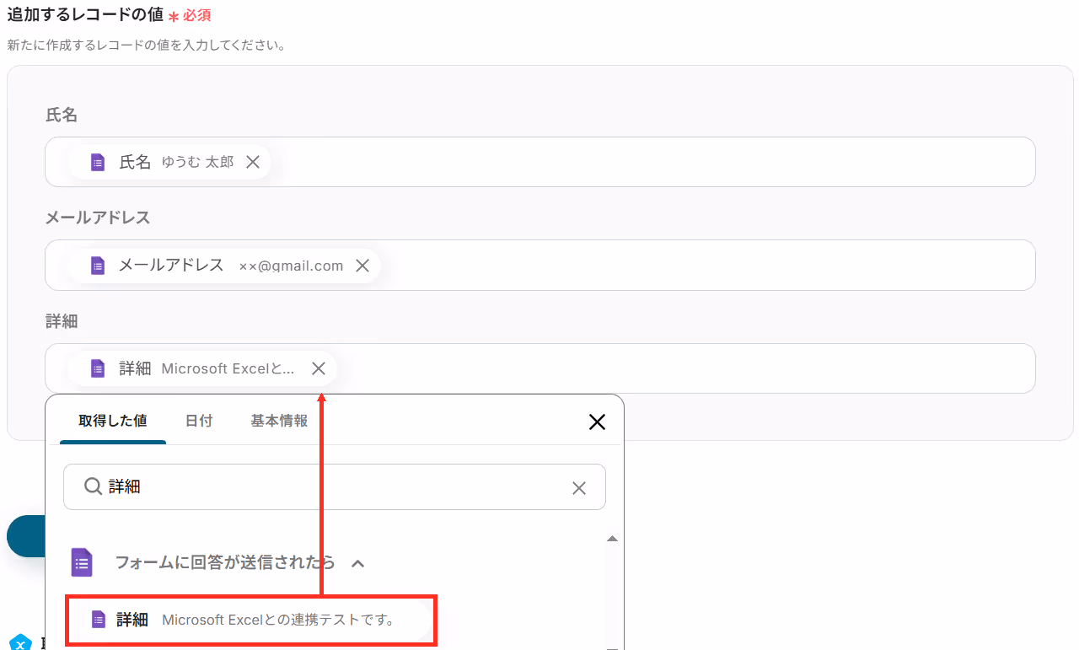Collapse the フォームに回答が送信されたら section chevron
The width and height of the screenshot is (1079, 650).
[357, 563]
